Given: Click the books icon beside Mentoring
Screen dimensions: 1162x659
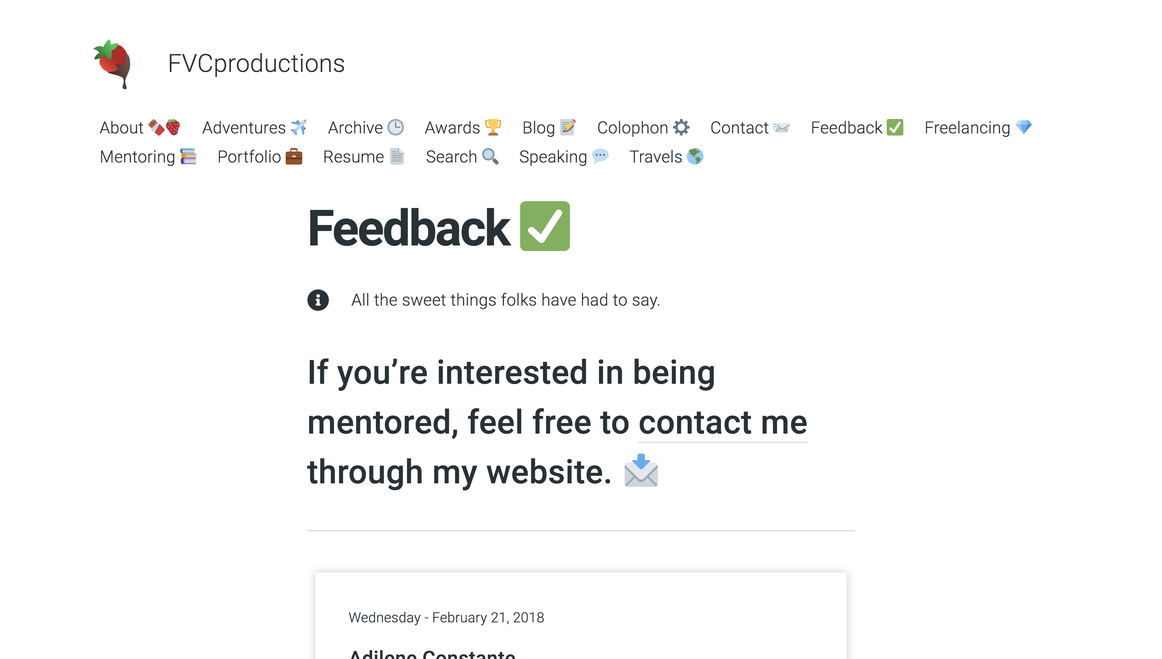Looking at the screenshot, I should tap(188, 157).
